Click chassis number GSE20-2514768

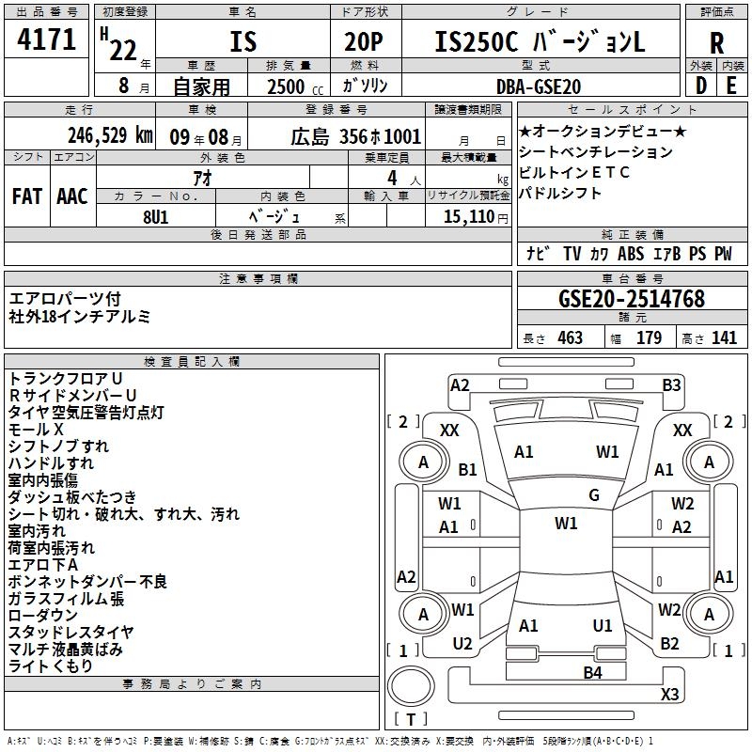click(632, 299)
